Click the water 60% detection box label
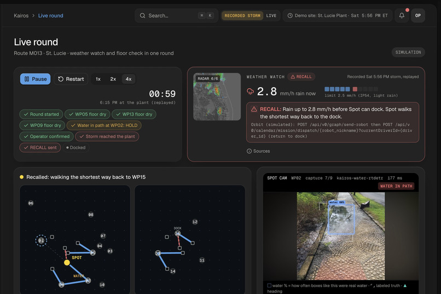This screenshot has height=294, width=441. 336,202
